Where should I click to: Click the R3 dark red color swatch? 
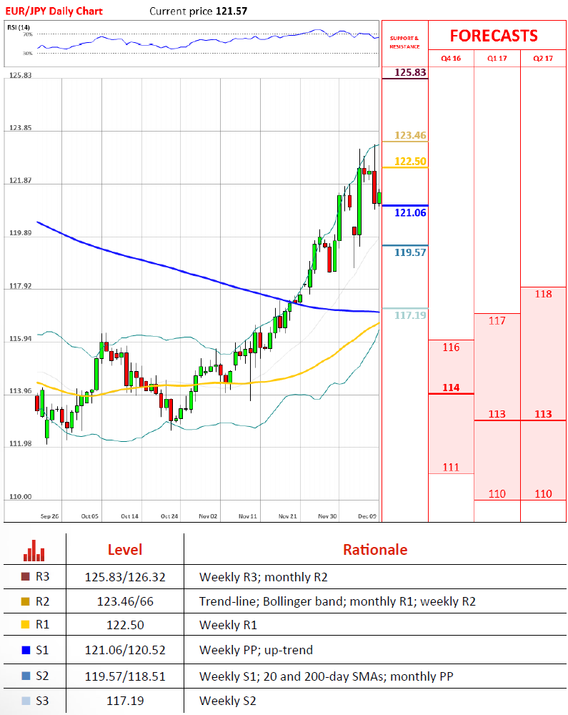tap(26, 577)
